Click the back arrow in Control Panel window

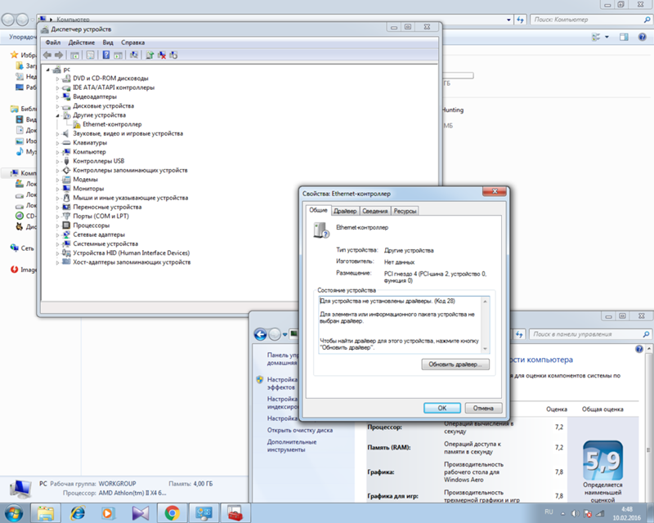pyautogui.click(x=260, y=334)
